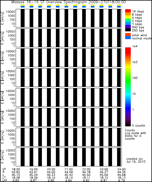152x182 pixels.
Task: Select the orange 8 kbps legend swatch
Action: [128, 14]
